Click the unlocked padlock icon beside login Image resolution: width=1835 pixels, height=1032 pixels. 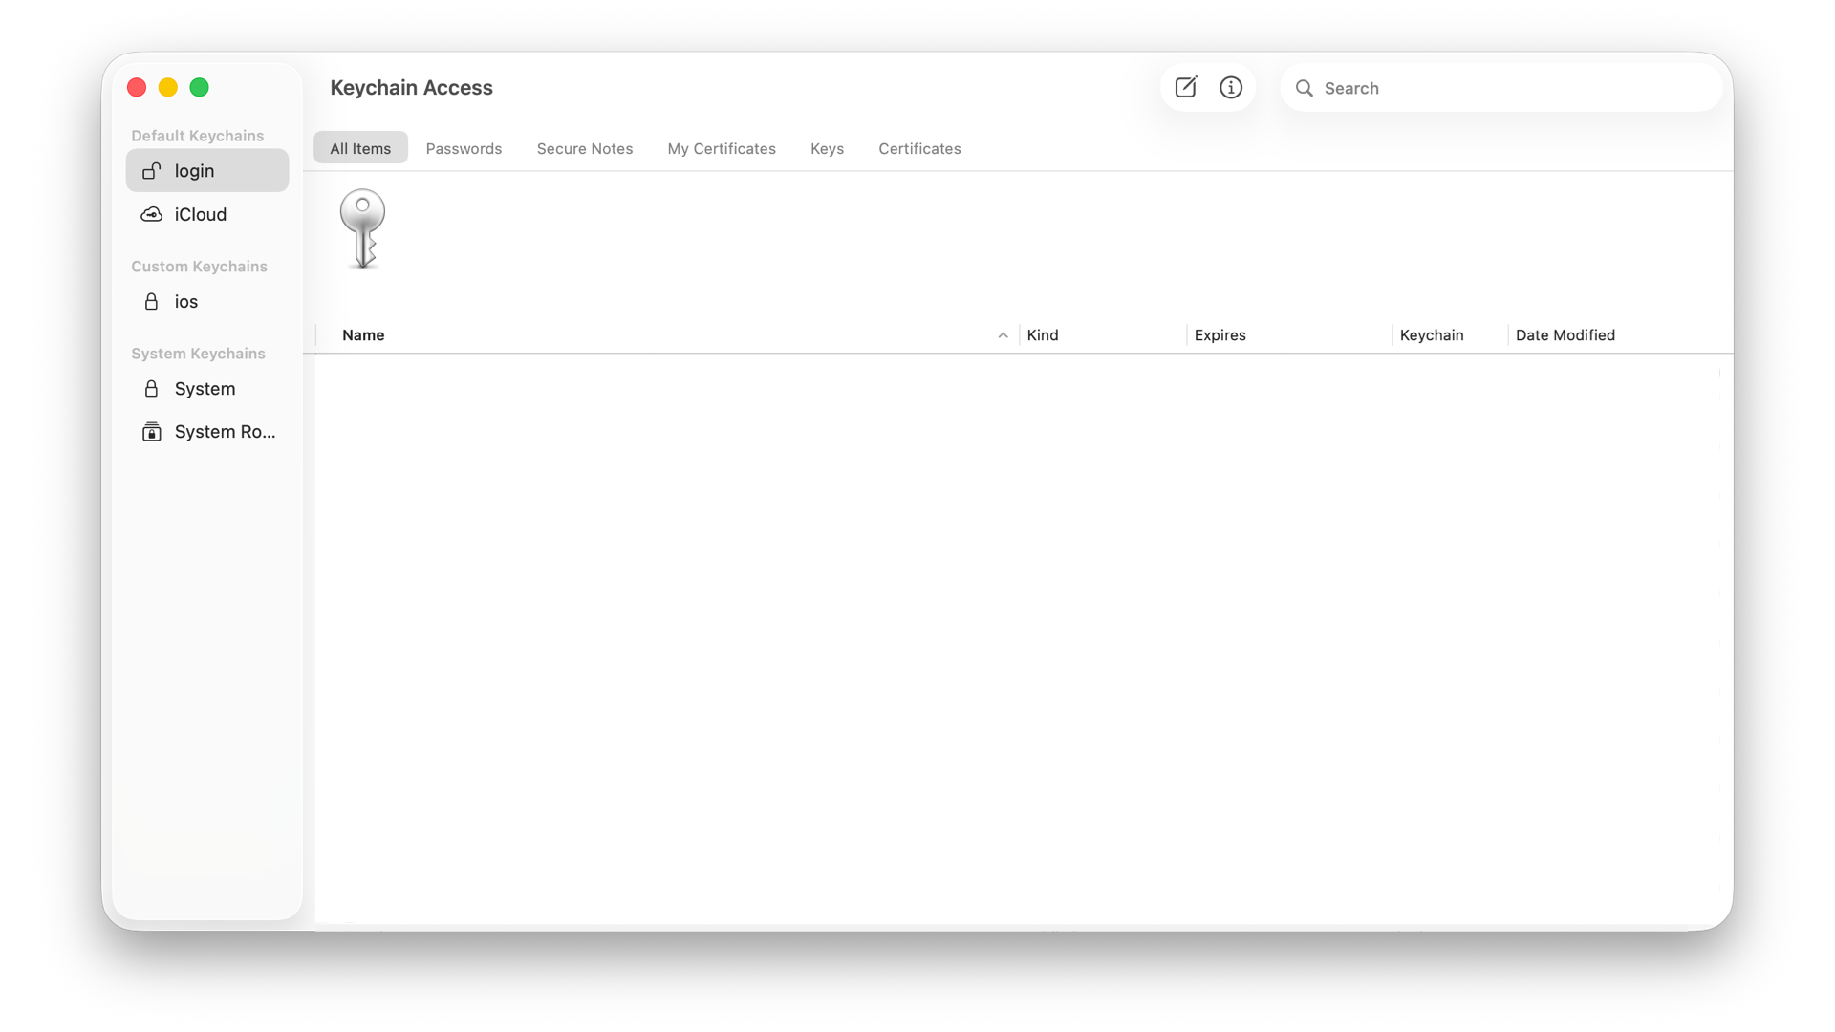pos(151,171)
